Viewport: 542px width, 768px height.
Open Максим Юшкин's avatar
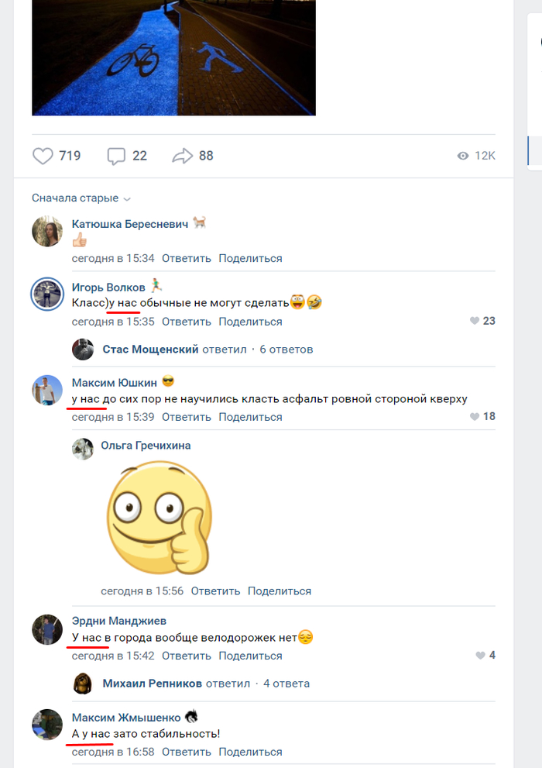pyautogui.click(x=47, y=390)
